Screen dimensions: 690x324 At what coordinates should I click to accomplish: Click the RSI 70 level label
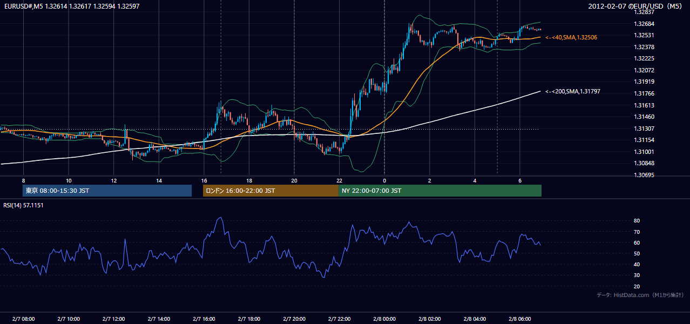(637, 232)
